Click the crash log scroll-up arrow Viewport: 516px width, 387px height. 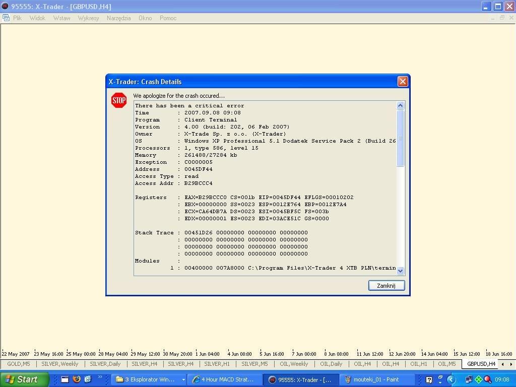coord(400,105)
